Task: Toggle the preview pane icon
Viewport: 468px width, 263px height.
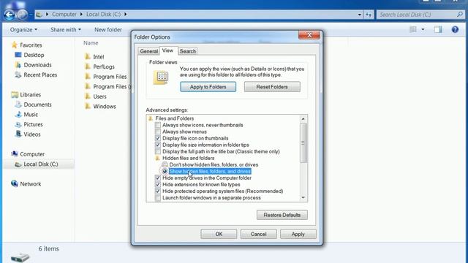Action: pos(438,29)
